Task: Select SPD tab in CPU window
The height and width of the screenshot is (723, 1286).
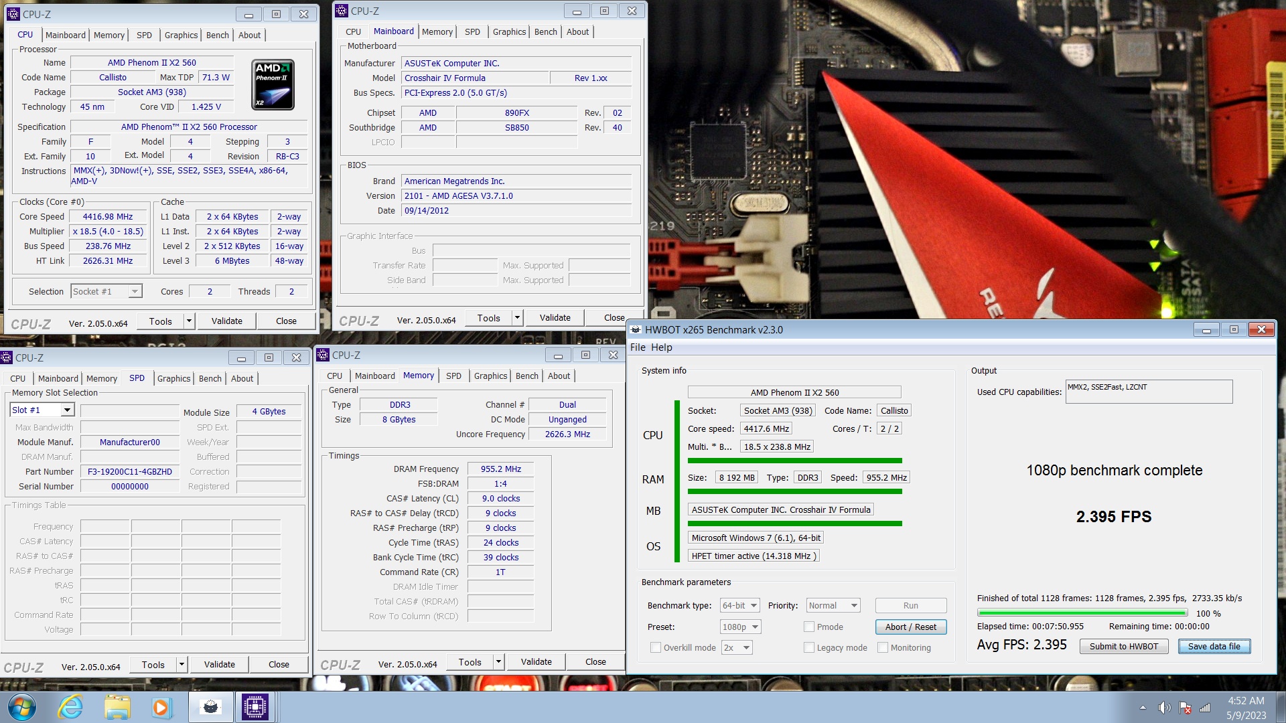Action: 144,35
